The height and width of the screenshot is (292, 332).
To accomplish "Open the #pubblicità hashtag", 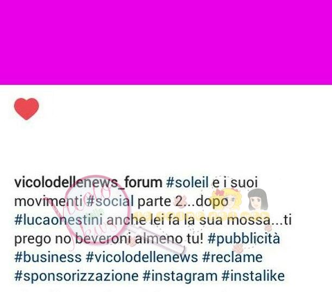I will [244, 239].
